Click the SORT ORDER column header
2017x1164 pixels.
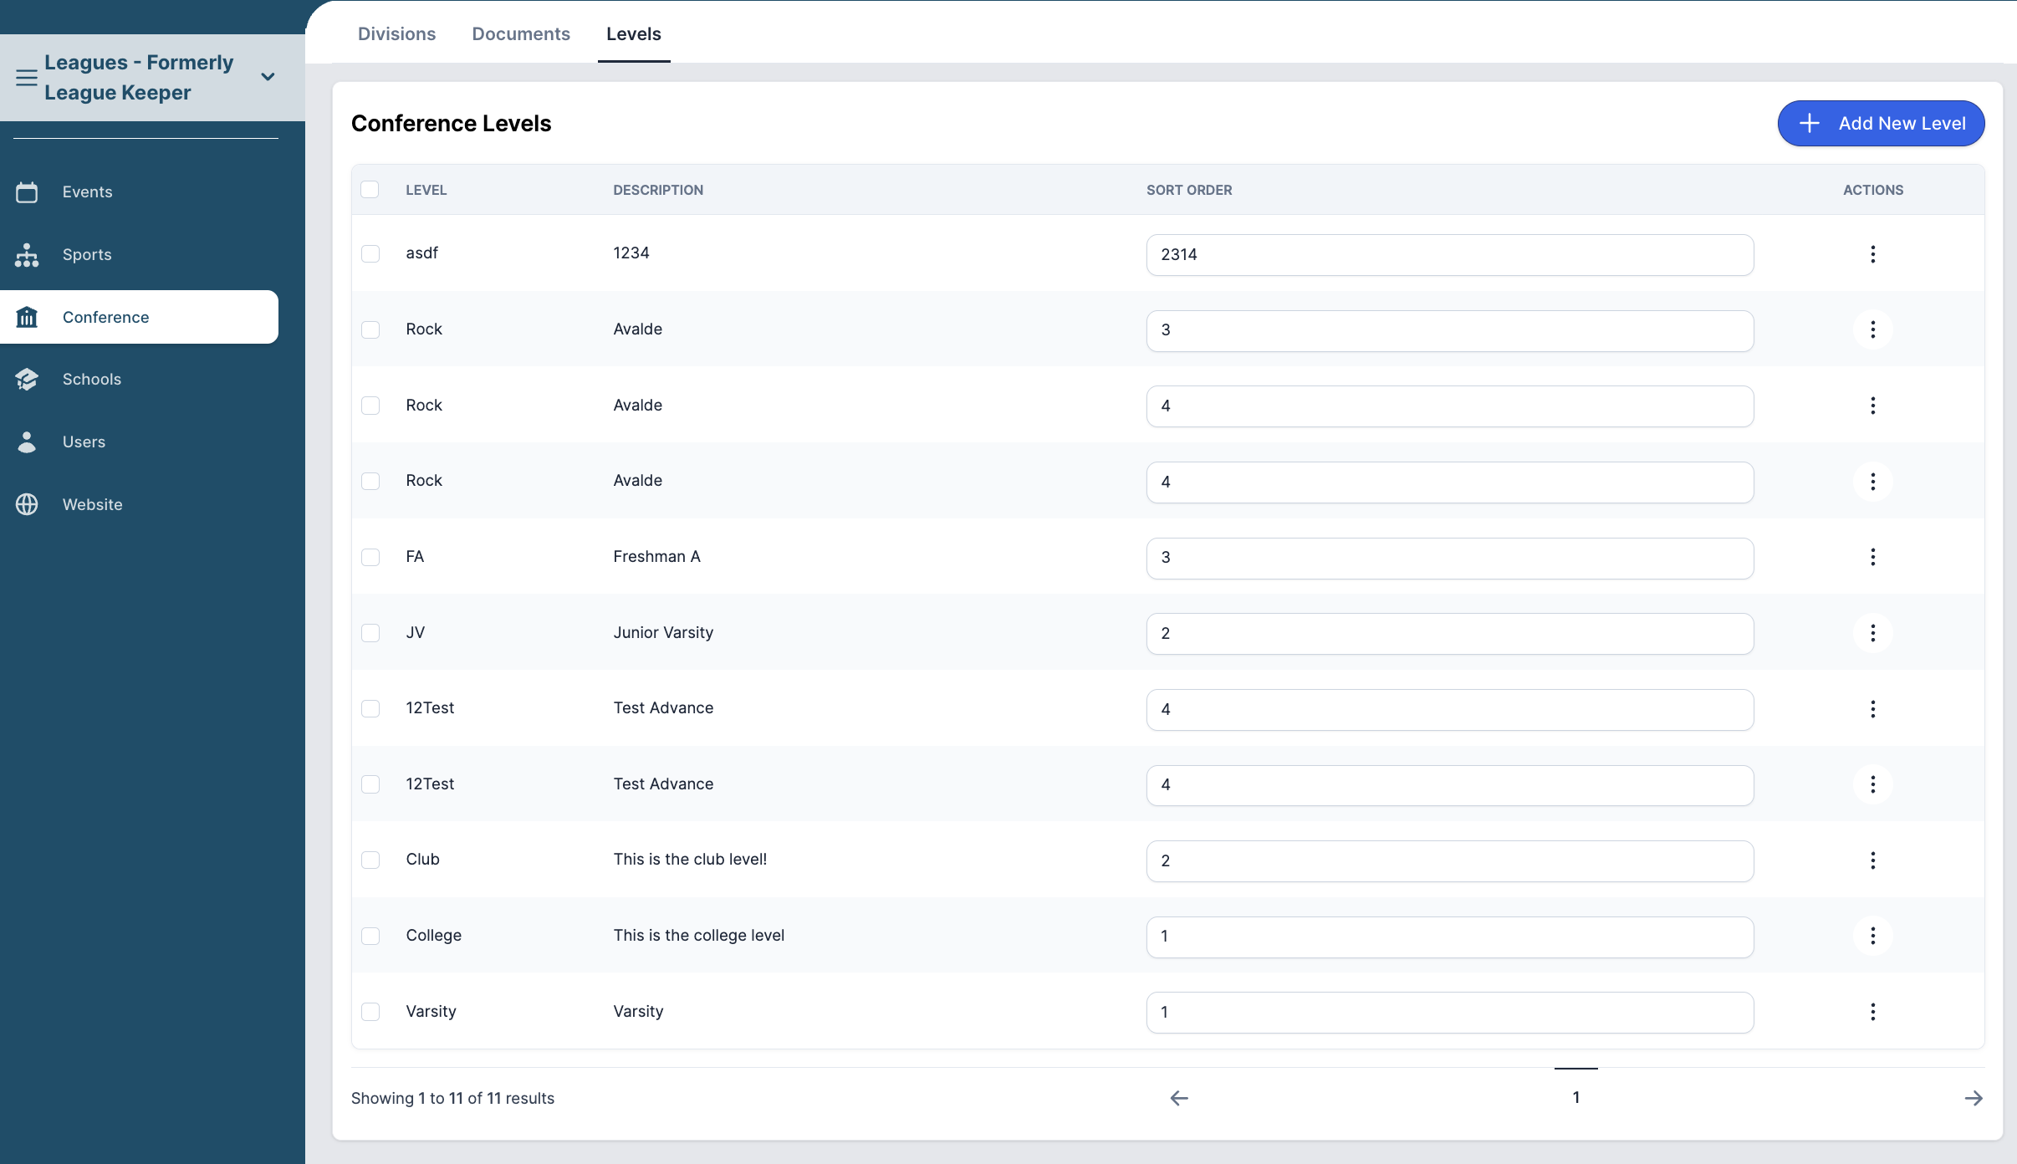pos(1189,190)
